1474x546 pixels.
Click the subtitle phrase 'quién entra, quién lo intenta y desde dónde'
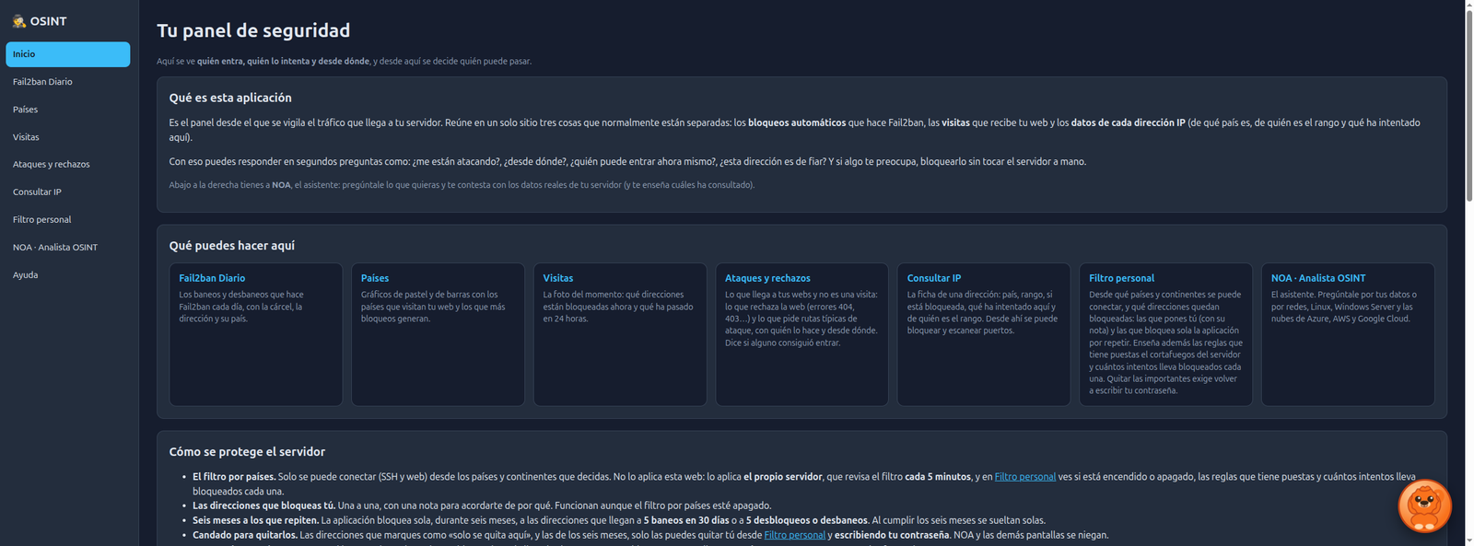[x=284, y=62]
